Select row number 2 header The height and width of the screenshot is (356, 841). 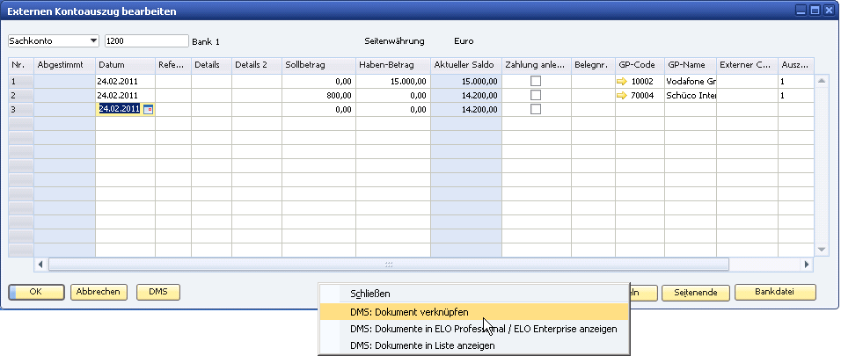click(x=21, y=96)
